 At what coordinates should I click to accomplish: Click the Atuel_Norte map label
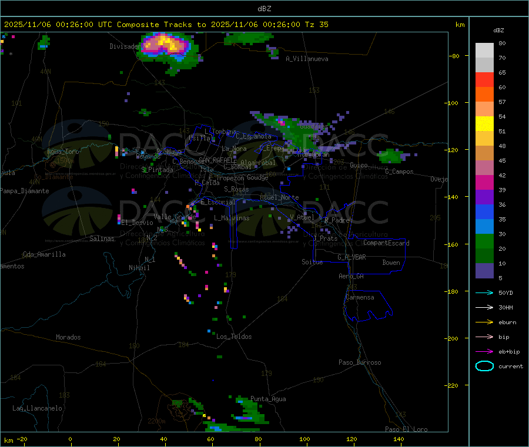point(279,197)
